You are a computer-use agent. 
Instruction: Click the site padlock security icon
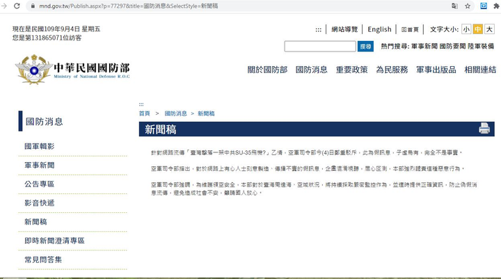pyautogui.click(x=32, y=6)
